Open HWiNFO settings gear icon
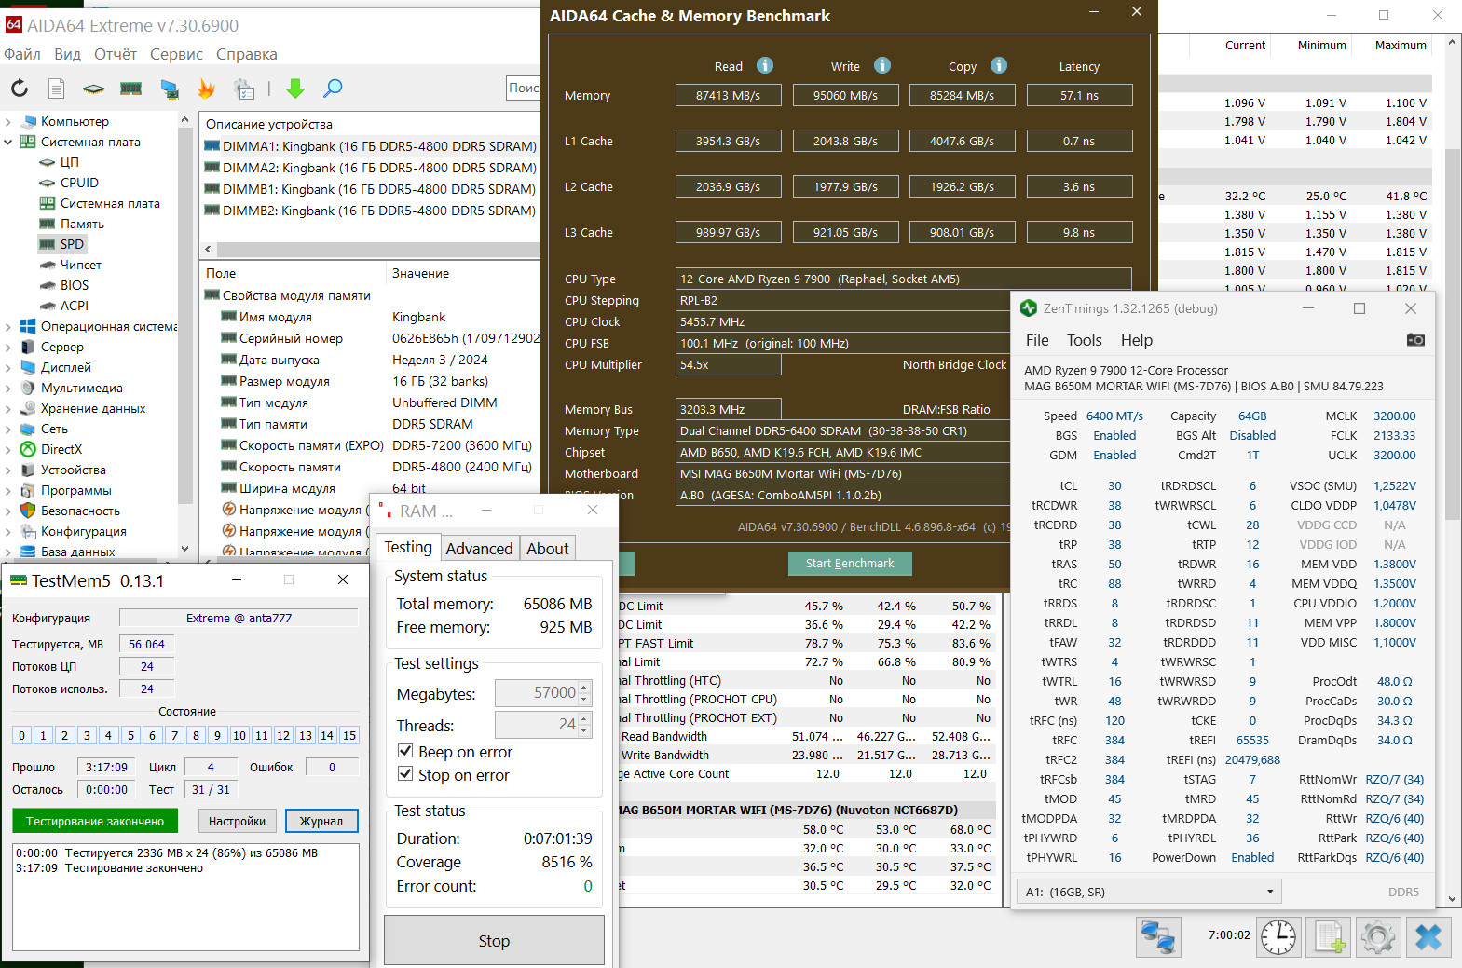The height and width of the screenshot is (968, 1462). 1377,936
